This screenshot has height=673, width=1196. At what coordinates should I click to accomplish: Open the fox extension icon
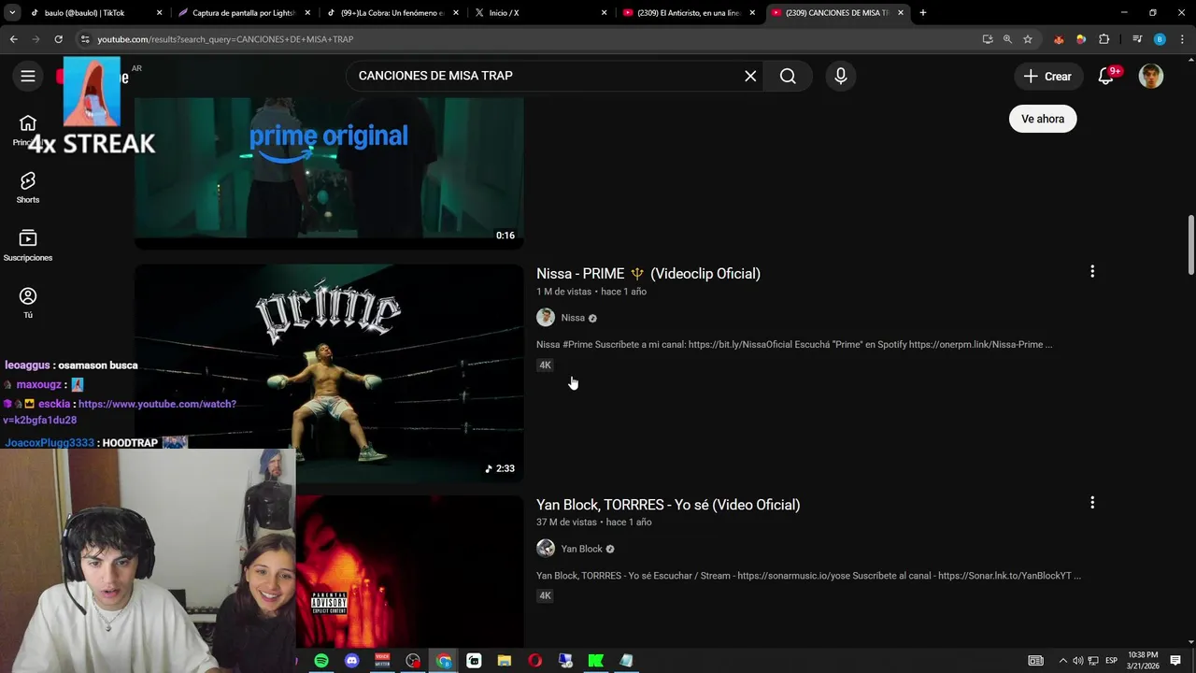click(x=1059, y=39)
